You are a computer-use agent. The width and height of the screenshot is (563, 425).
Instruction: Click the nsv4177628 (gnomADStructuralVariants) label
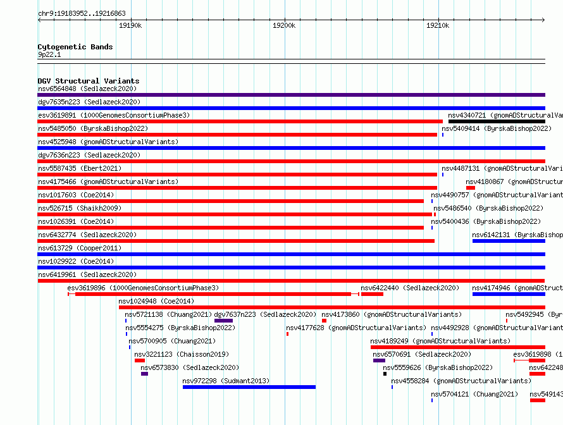point(356,328)
